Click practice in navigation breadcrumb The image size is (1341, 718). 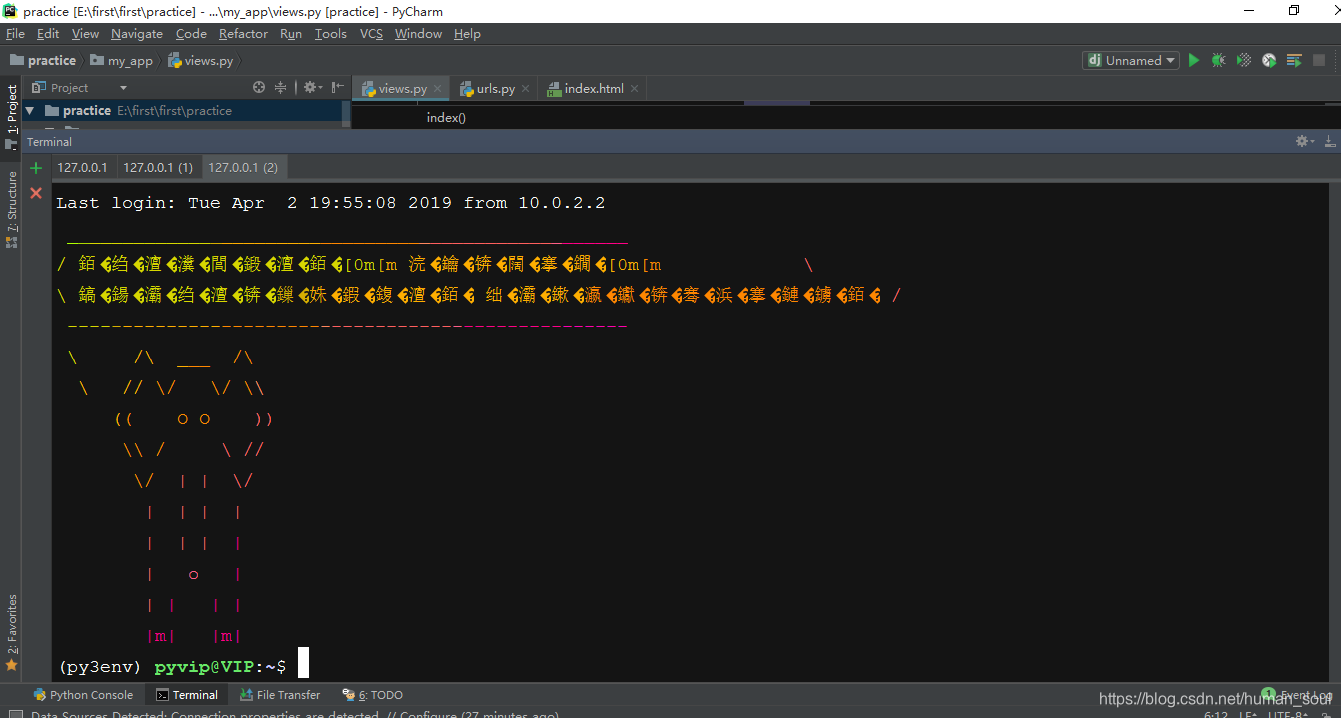[x=43, y=60]
